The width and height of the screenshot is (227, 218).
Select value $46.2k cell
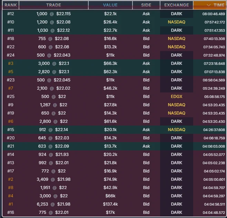tap(110, 88)
